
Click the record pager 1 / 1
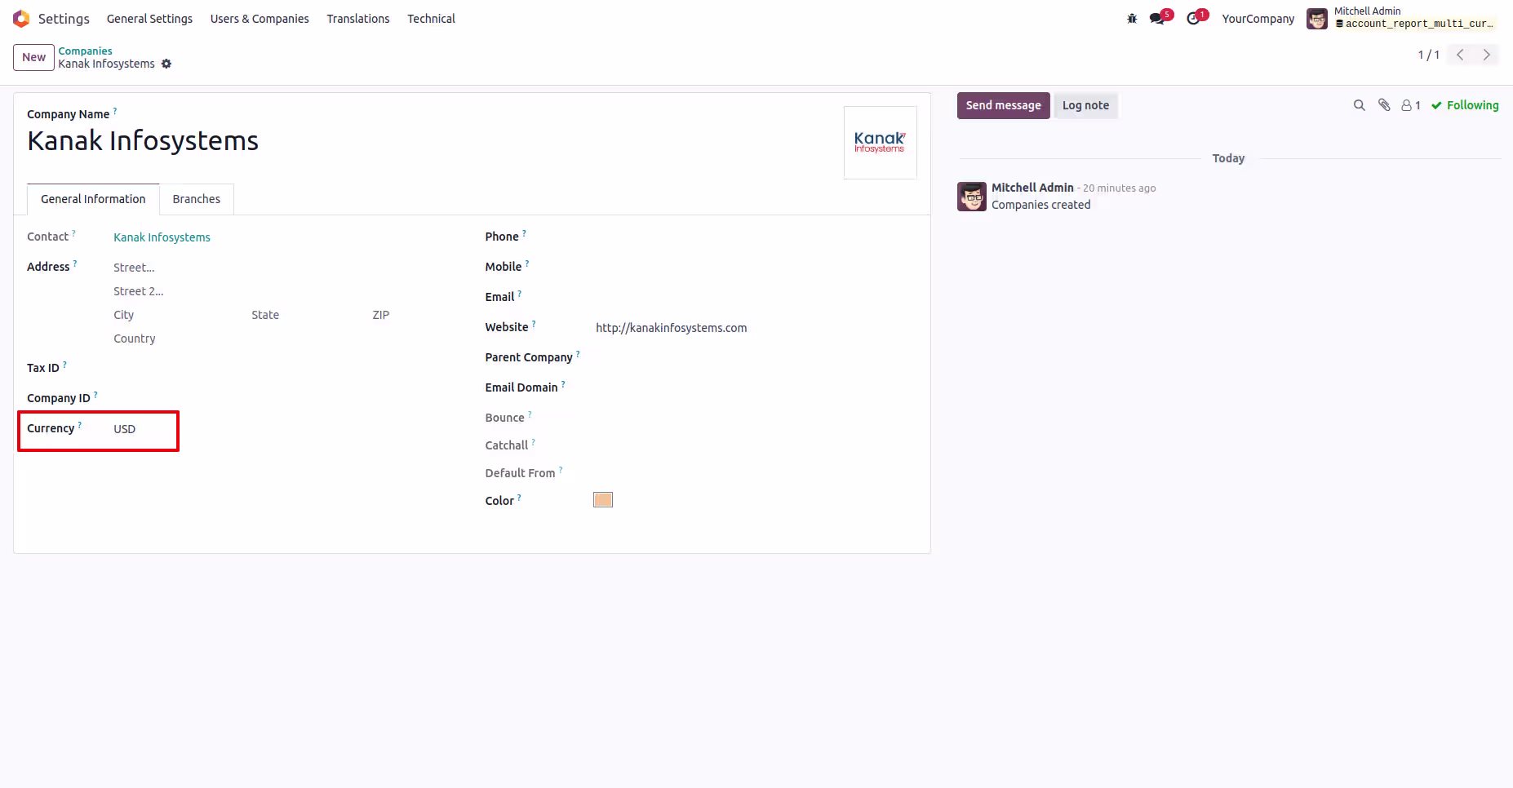pos(1428,55)
